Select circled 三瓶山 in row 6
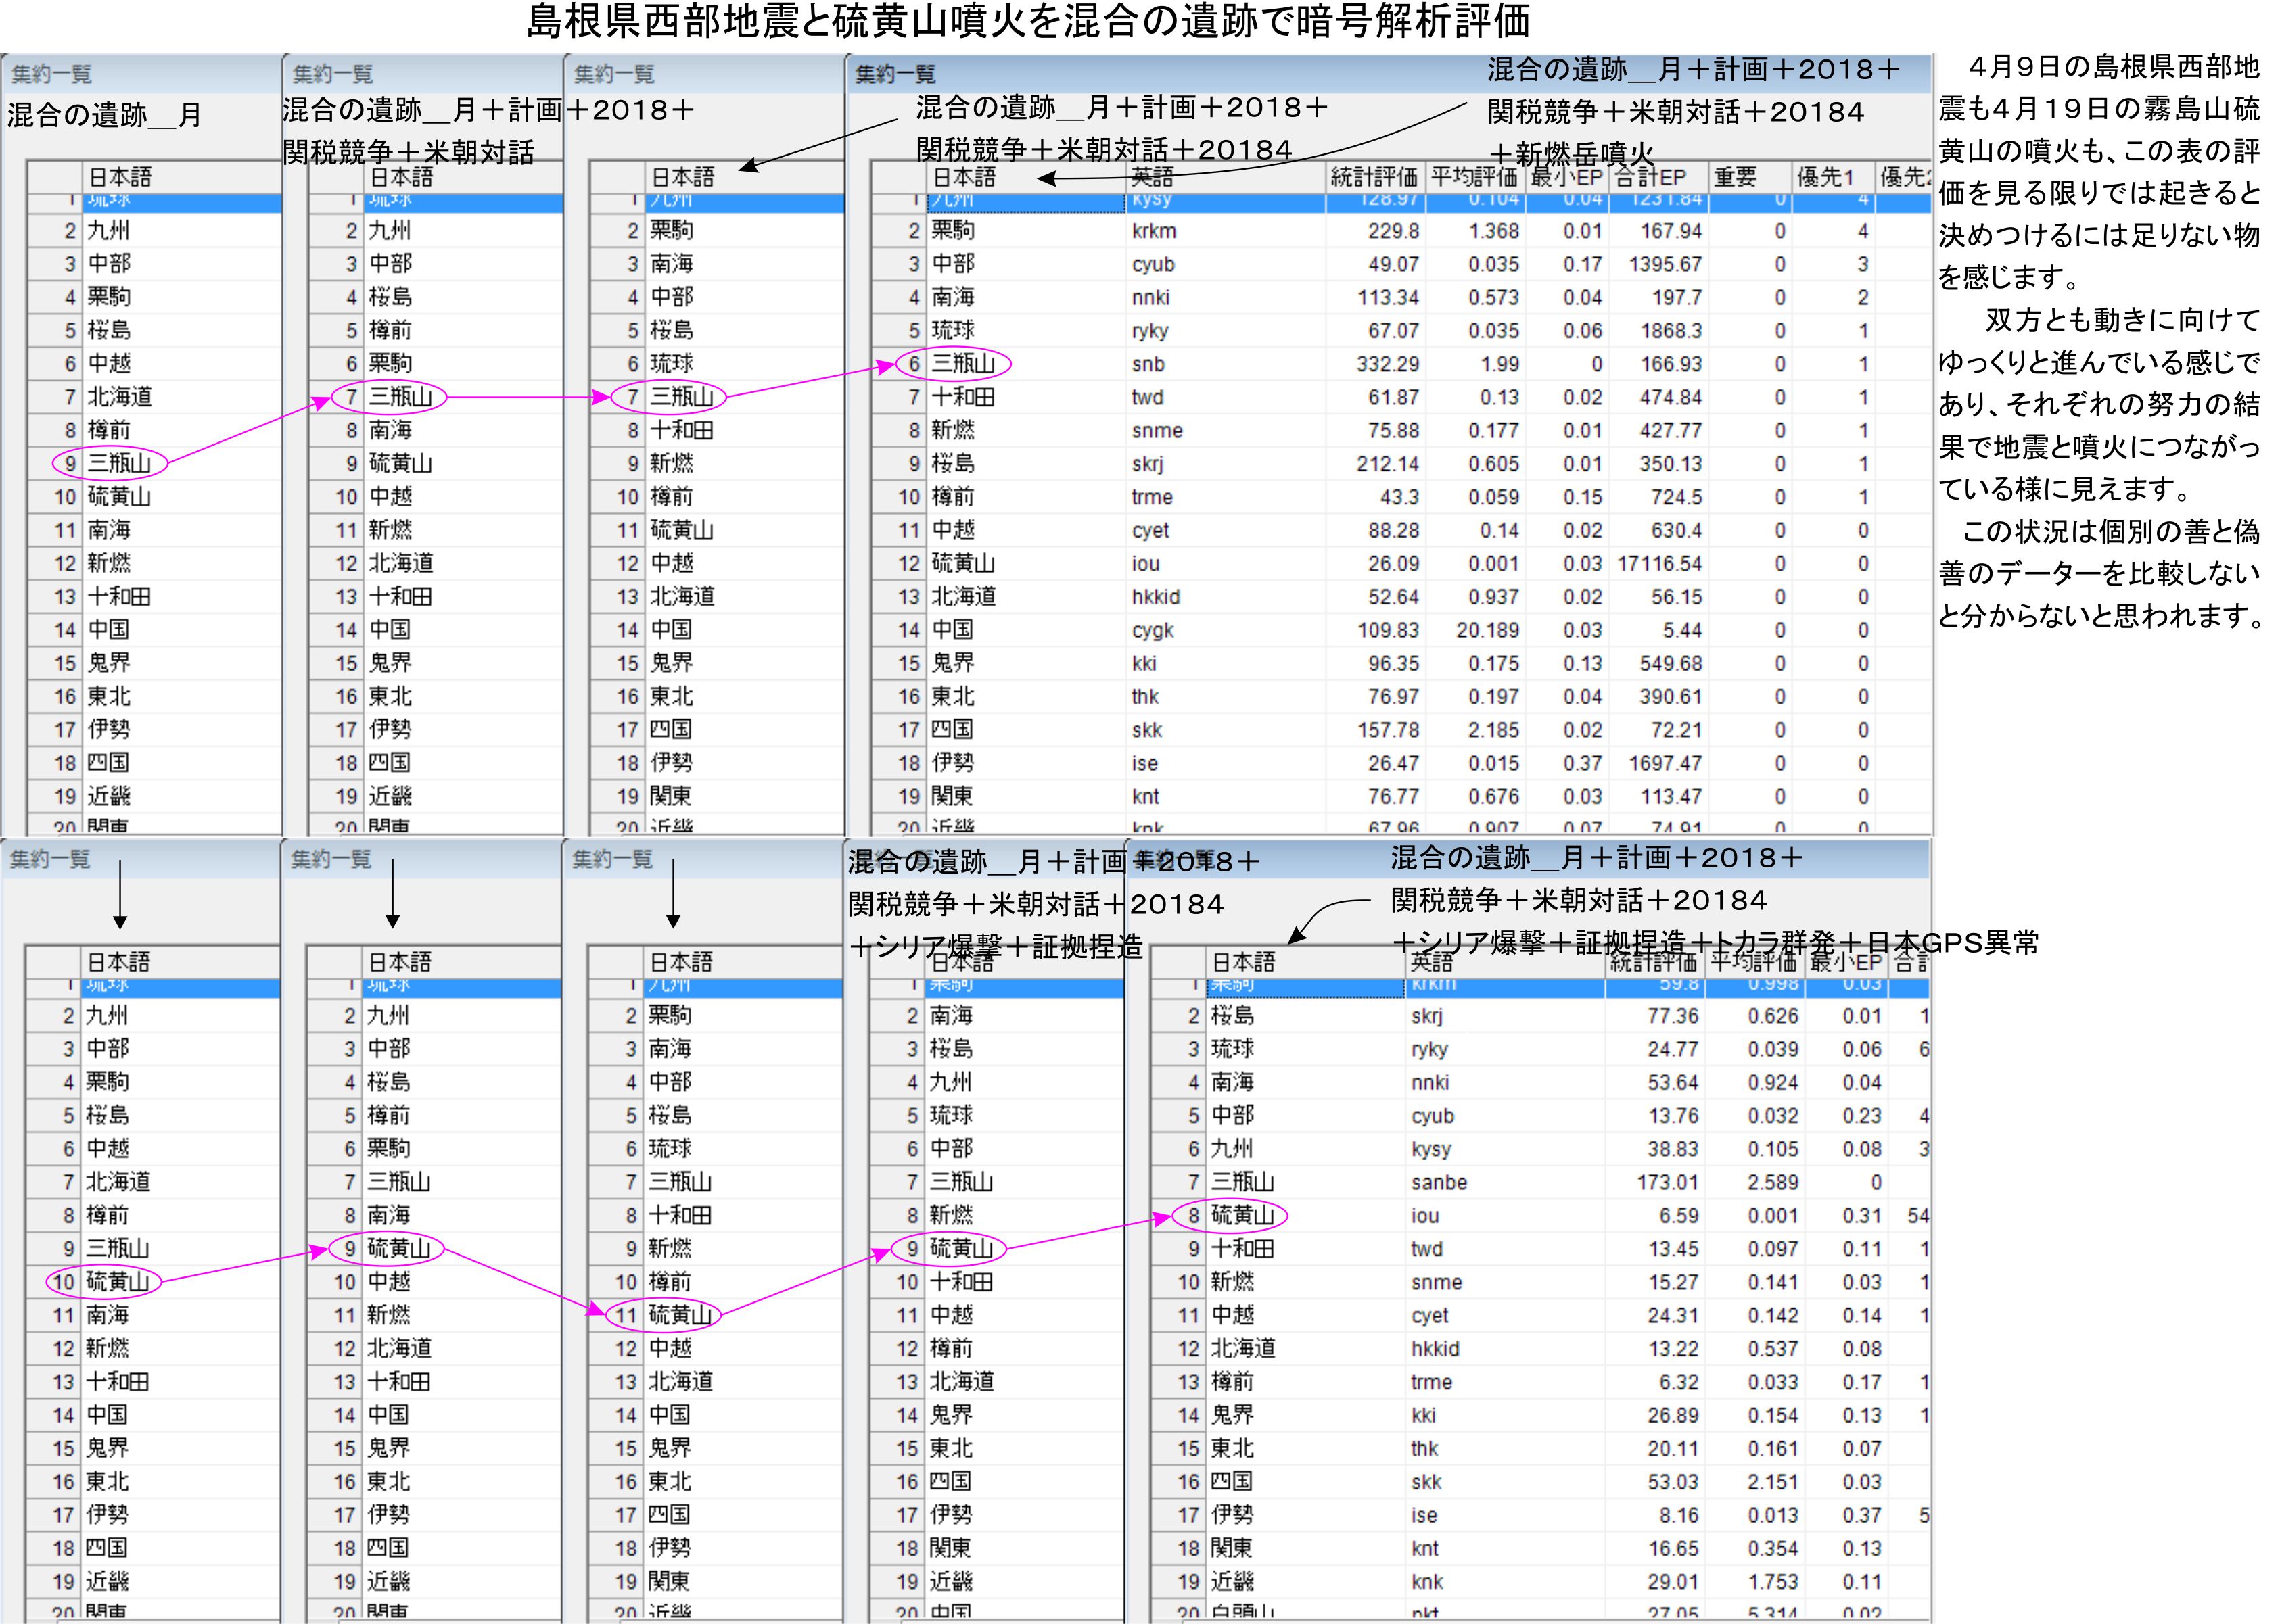This screenshot has height=1624, width=2280. click(962, 364)
